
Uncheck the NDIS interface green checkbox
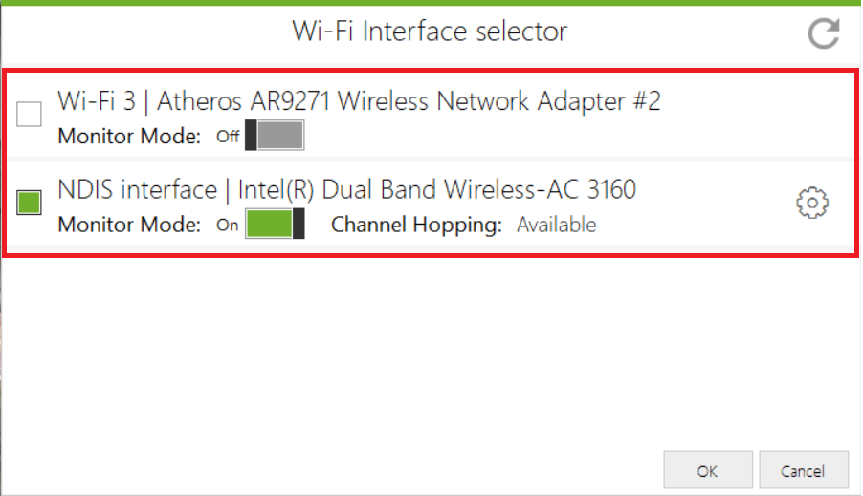[x=29, y=203]
